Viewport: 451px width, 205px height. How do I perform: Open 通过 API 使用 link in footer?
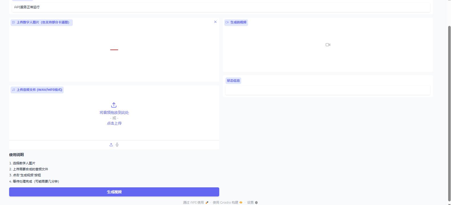pos(196,202)
